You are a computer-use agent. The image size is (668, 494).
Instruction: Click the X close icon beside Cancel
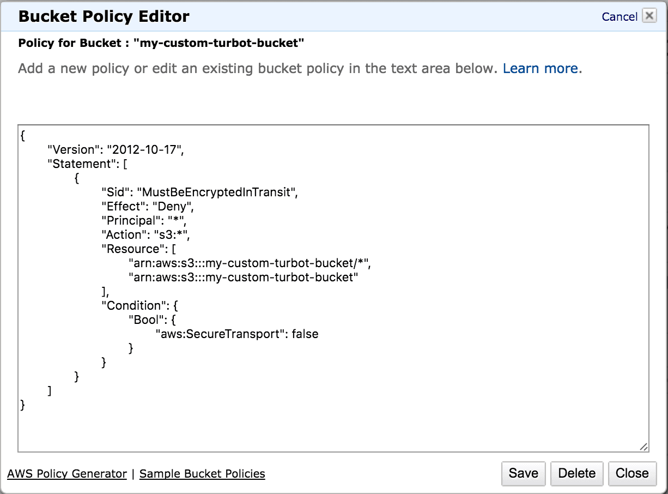[x=649, y=16]
